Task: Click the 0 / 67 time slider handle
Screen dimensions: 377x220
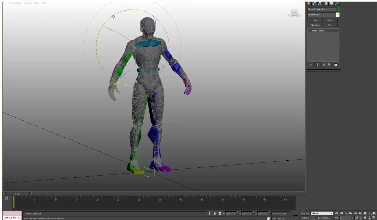Action: click(17, 194)
